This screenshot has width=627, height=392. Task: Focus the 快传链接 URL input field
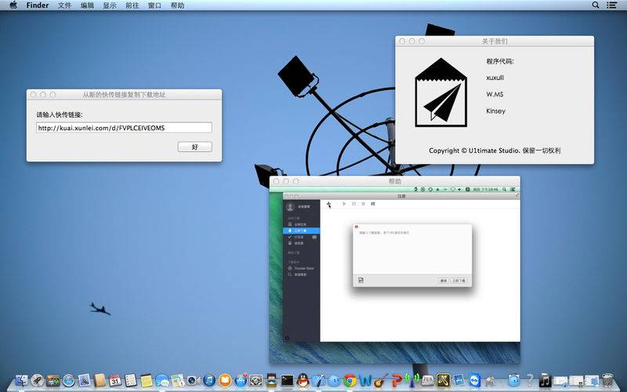coord(124,128)
